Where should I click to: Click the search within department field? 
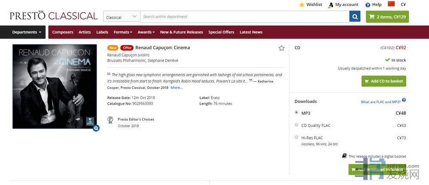245,17
